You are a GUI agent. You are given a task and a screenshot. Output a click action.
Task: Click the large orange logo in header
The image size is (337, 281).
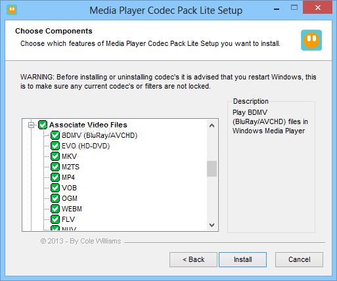coord(311,40)
